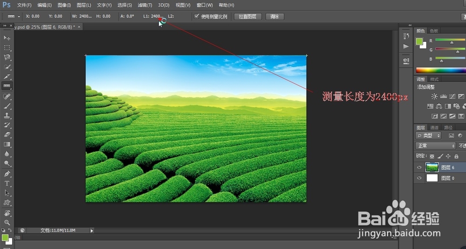Add Levels adjustment histogram icon
Viewport: 466px width, 249px height.
point(444,96)
